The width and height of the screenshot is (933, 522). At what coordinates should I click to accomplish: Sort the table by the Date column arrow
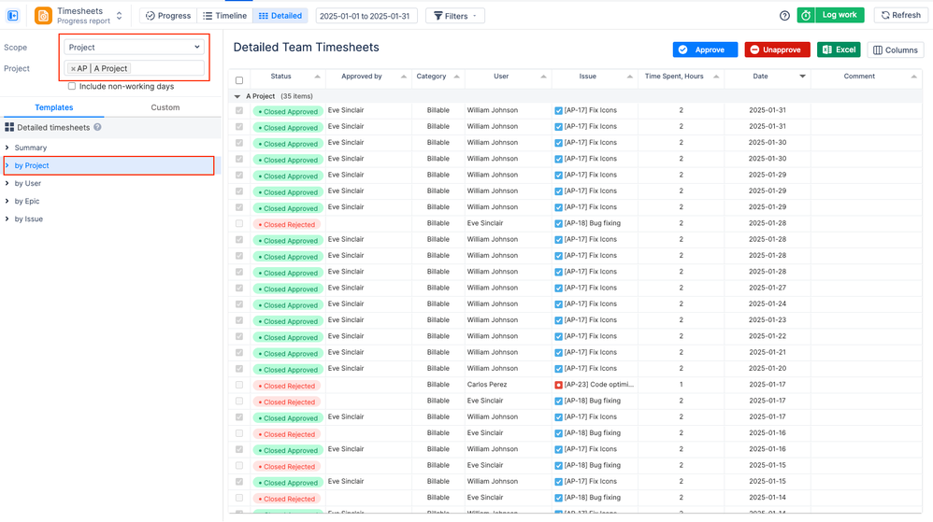[x=802, y=76]
